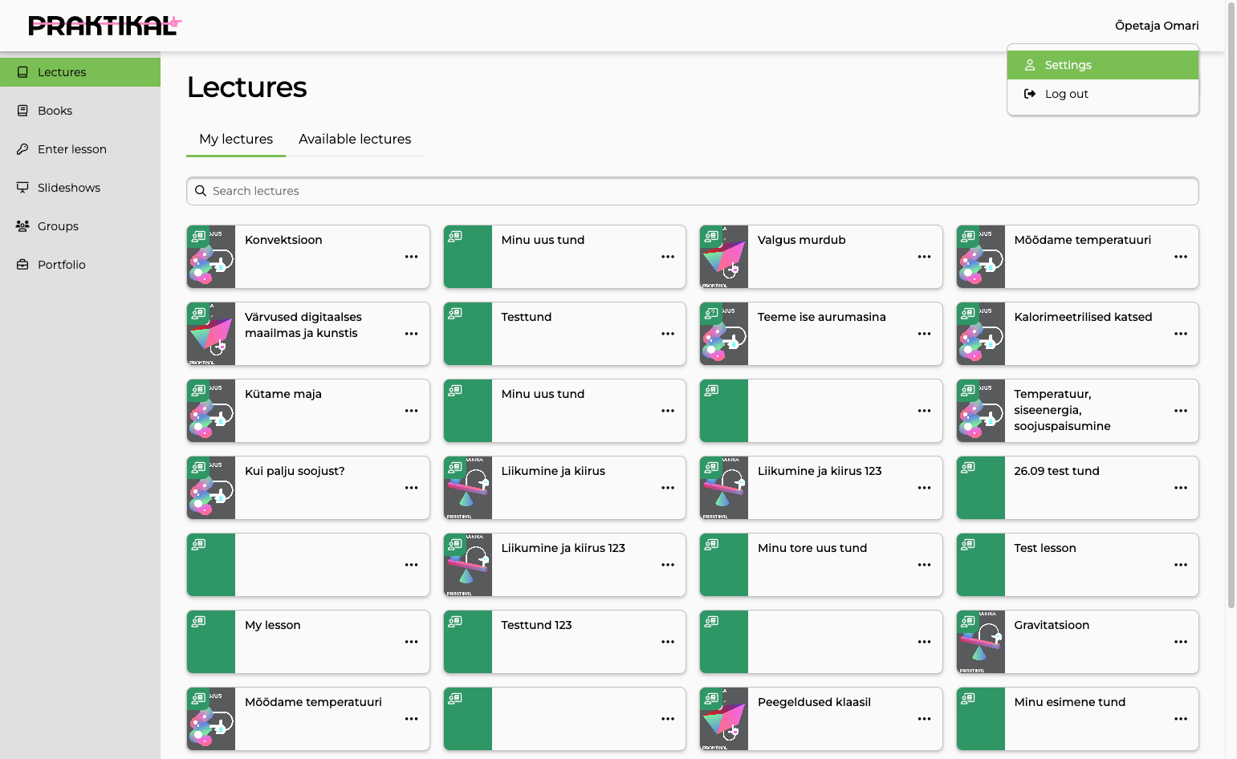
Task: Open options for Testtund 123
Action: (668, 642)
